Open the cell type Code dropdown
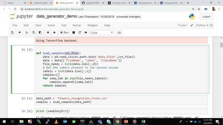The height and width of the screenshot is (125, 223). pos(102,33)
